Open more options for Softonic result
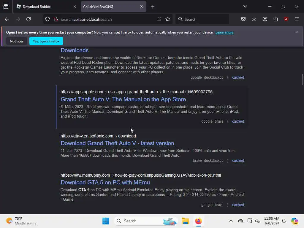This screenshot has width=304, height=228. coord(228,161)
